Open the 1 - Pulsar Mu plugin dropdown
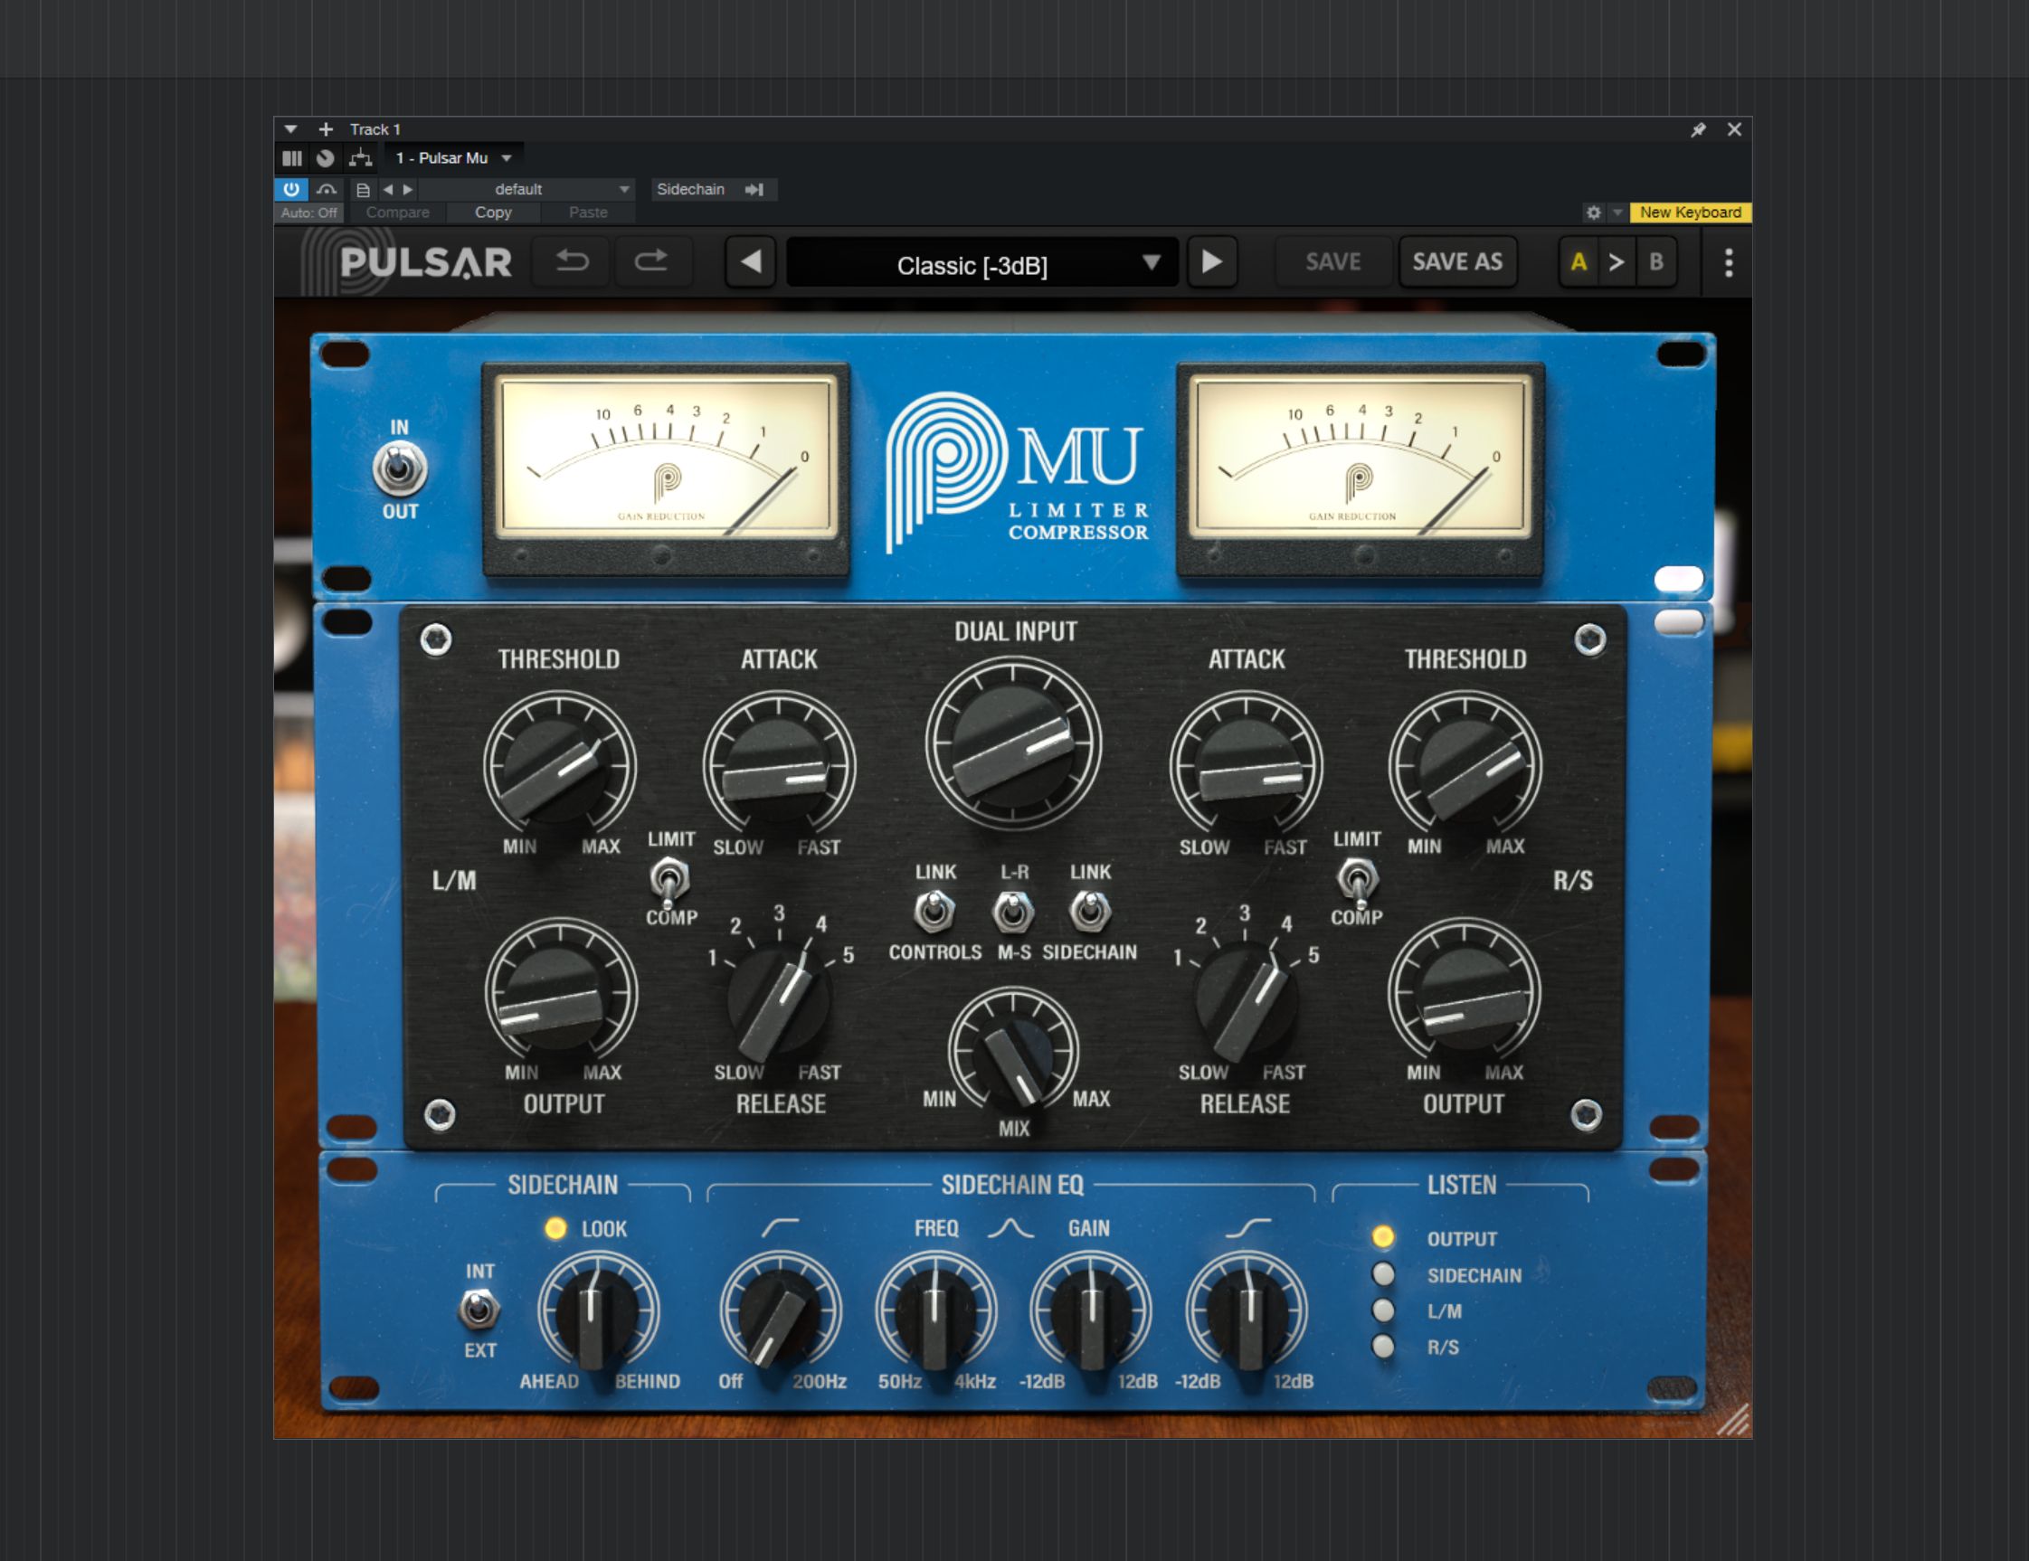This screenshot has height=1561, width=2029. [x=453, y=158]
